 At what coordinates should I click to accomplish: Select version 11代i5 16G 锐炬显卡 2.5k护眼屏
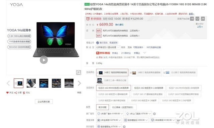(x=177, y=101)
